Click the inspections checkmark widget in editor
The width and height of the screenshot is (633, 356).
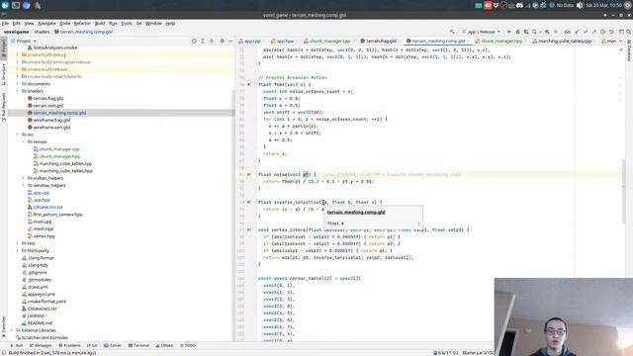pos(621,49)
